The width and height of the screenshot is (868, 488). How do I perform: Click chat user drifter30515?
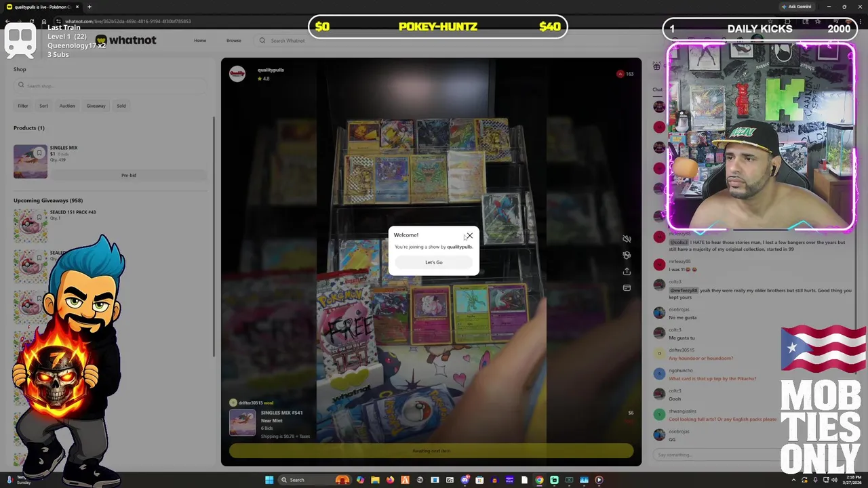click(x=682, y=350)
